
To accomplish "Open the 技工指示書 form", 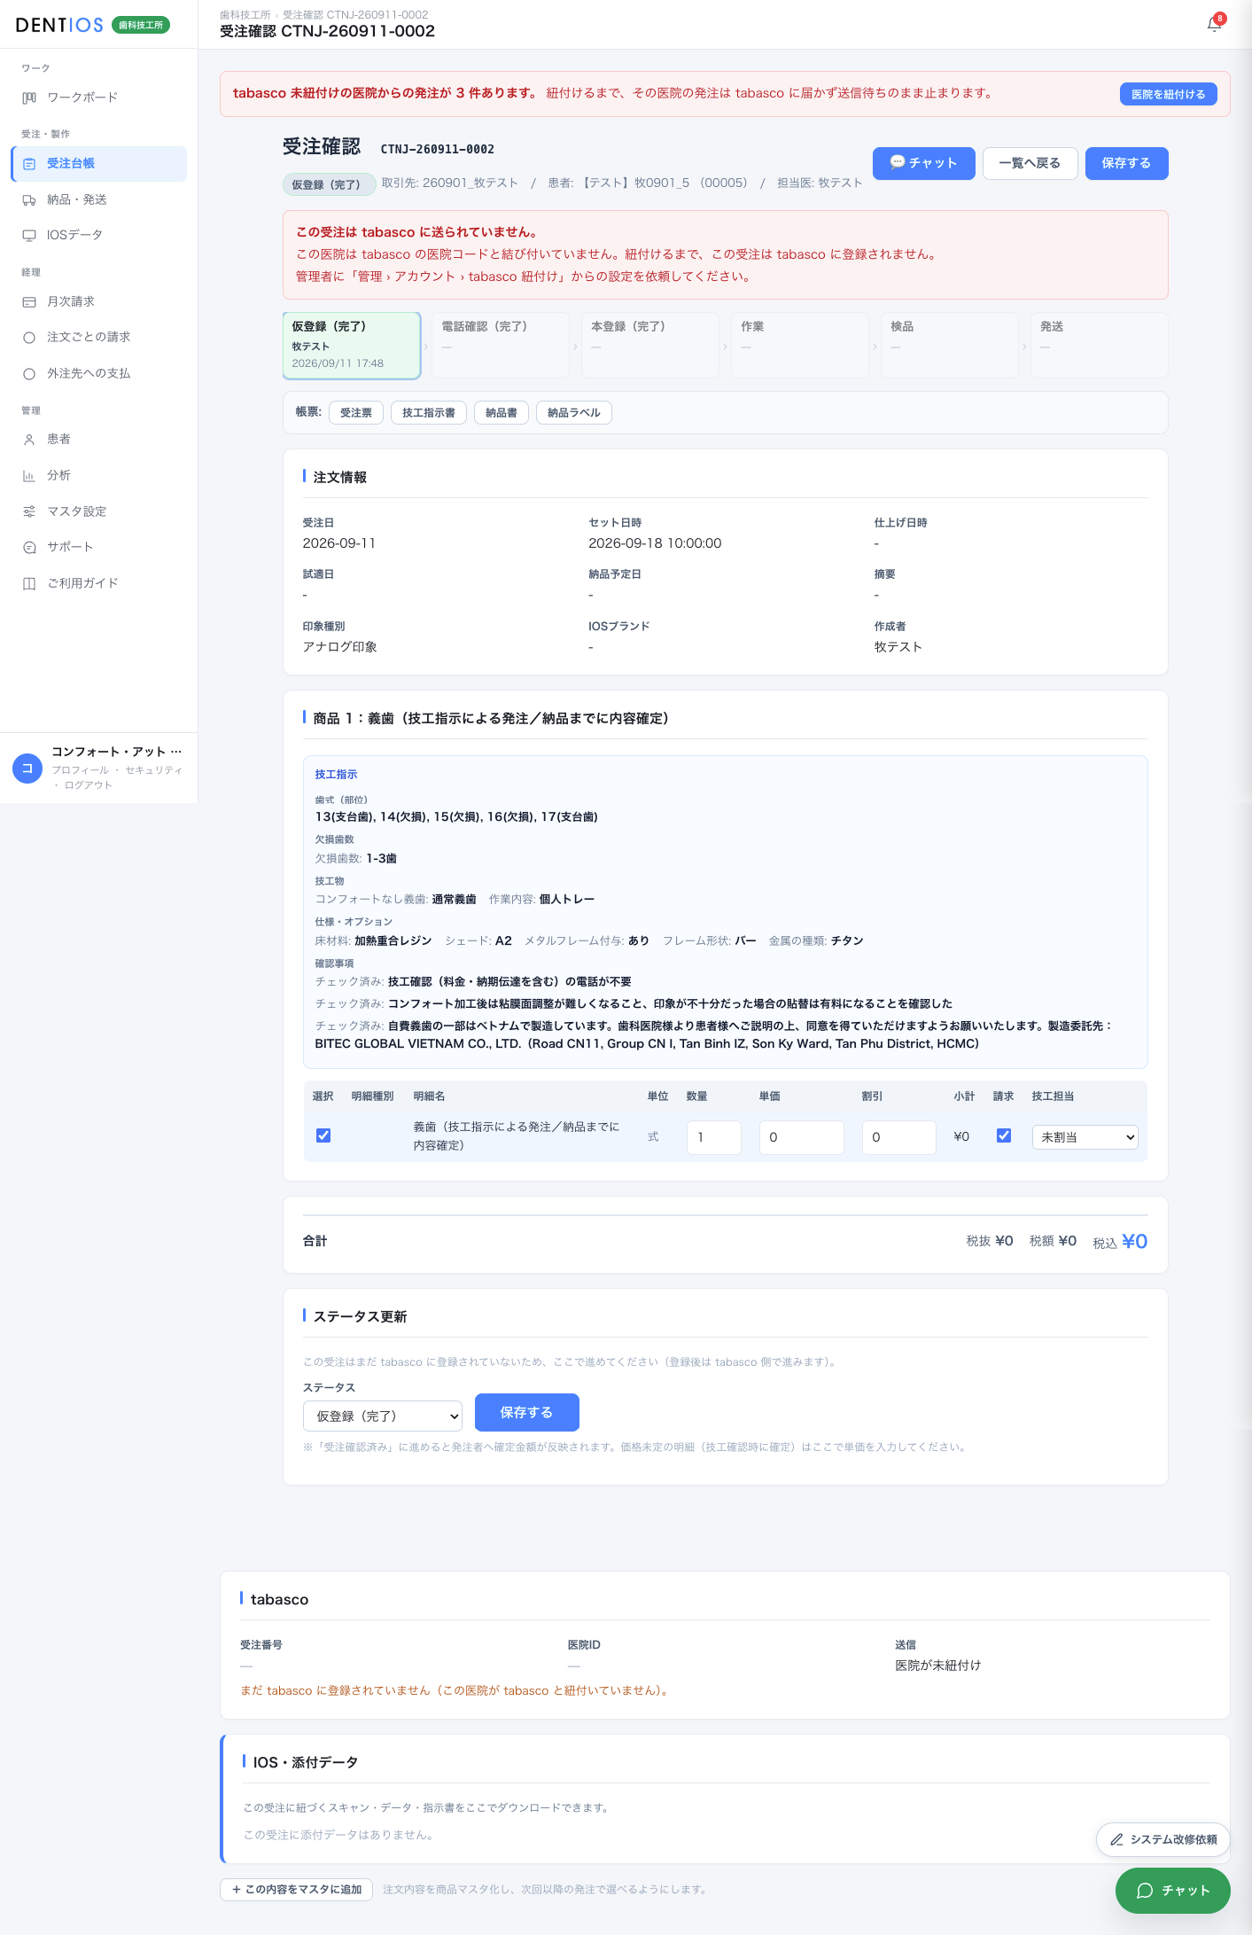I will (429, 413).
